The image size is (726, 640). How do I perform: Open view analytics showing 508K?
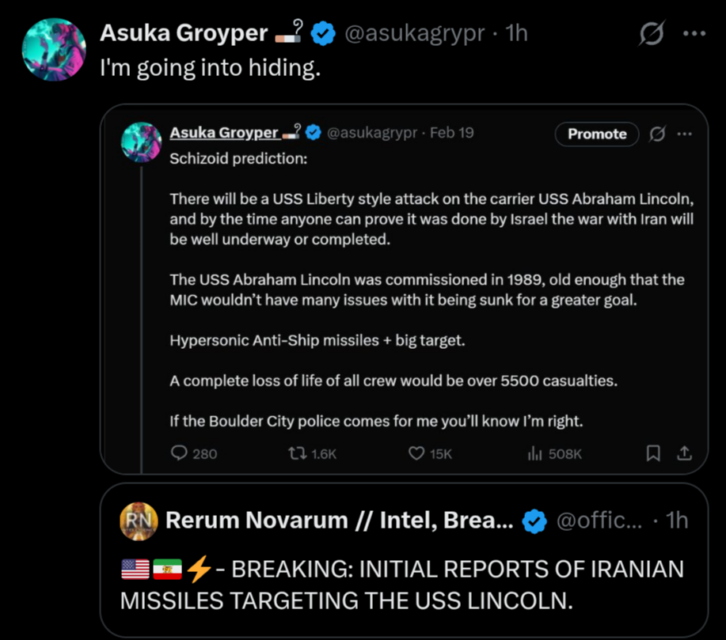pos(534,453)
